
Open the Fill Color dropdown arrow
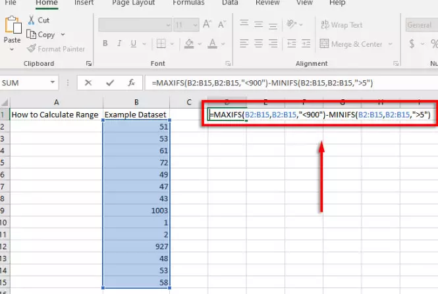coord(200,44)
